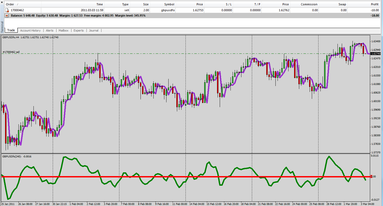The height and width of the screenshot is (206, 383).
Task: Click the order time 2011.03.03 11:59
Action: 92,10
